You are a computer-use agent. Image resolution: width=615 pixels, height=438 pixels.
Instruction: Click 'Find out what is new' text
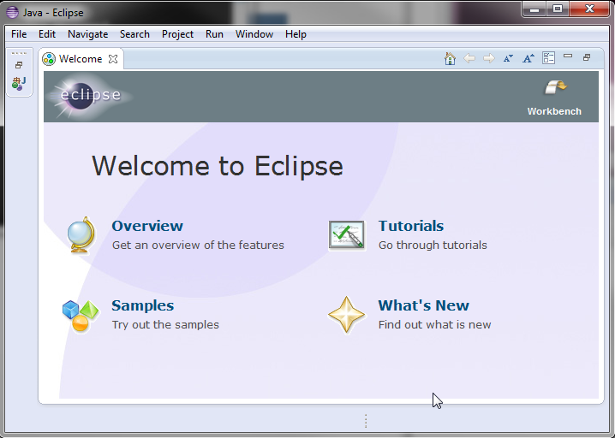pos(434,325)
